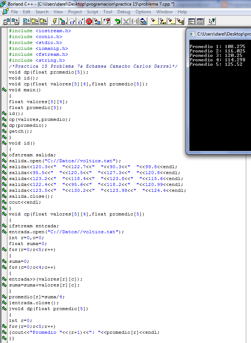251x343 pixels.
Task: Click the Borland C++ title bar app icon
Action: (x=3, y=4)
